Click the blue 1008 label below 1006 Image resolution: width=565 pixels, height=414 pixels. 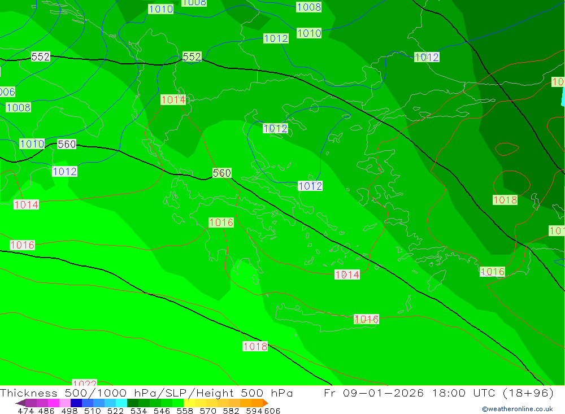[x=19, y=107]
